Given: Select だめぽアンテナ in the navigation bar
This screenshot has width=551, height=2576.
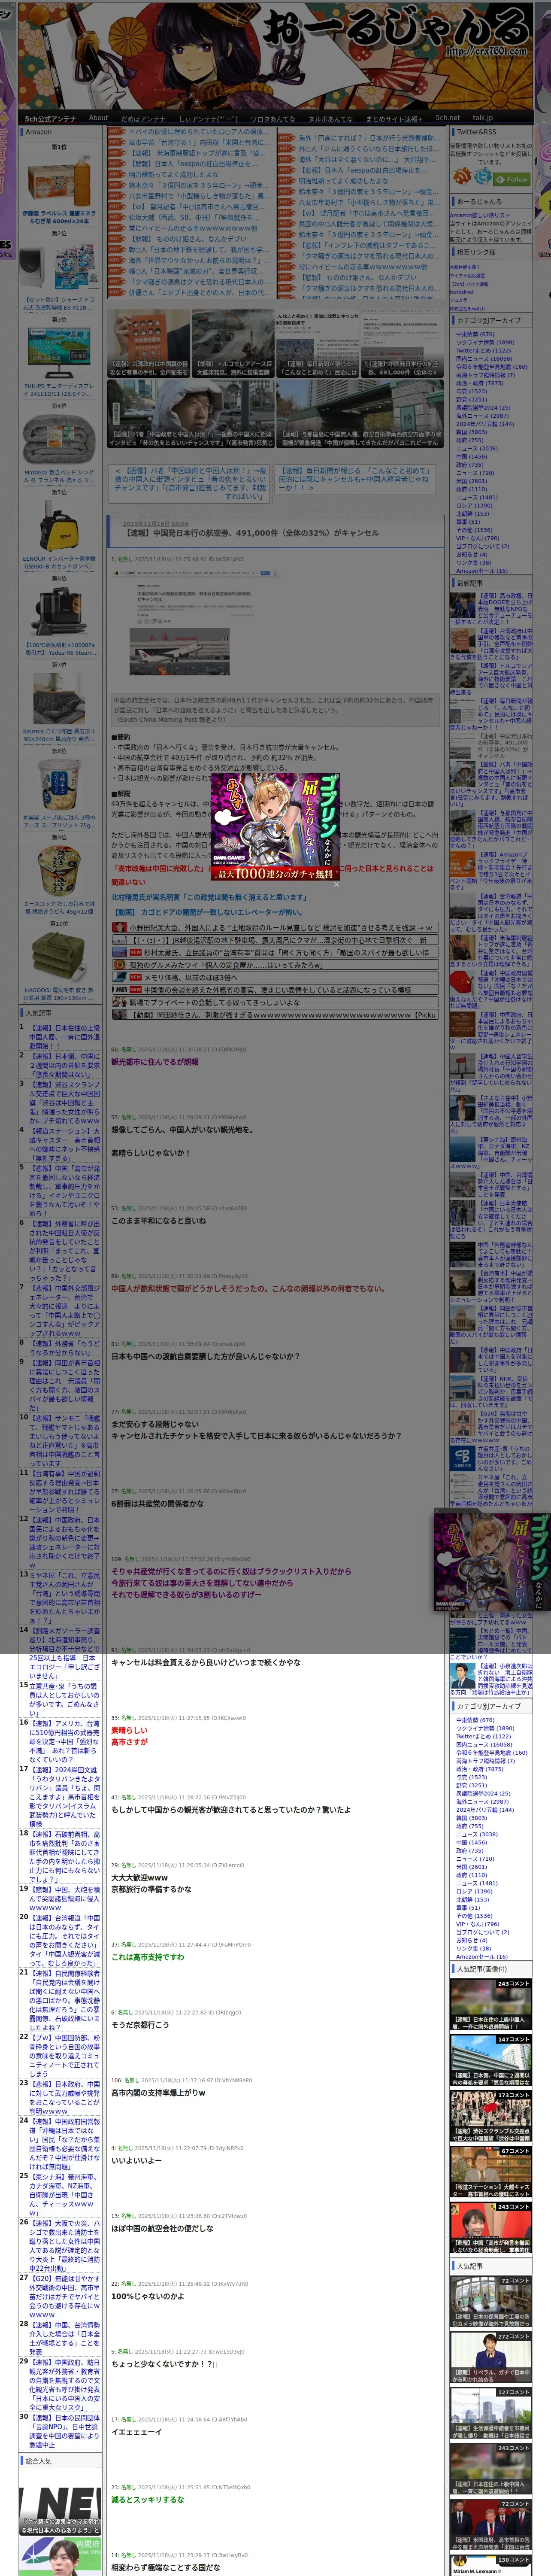Looking at the screenshot, I should [x=143, y=118].
